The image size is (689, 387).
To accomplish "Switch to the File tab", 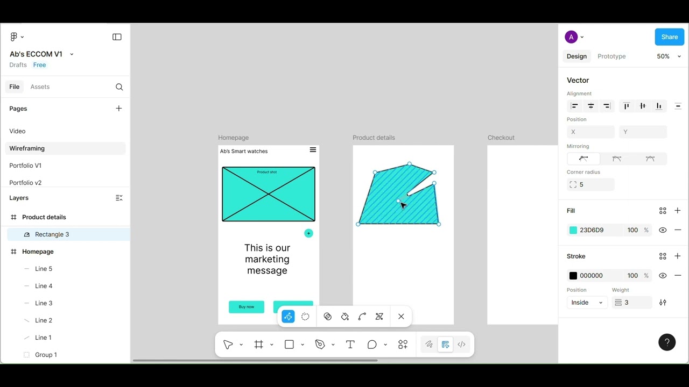I will coord(15,87).
